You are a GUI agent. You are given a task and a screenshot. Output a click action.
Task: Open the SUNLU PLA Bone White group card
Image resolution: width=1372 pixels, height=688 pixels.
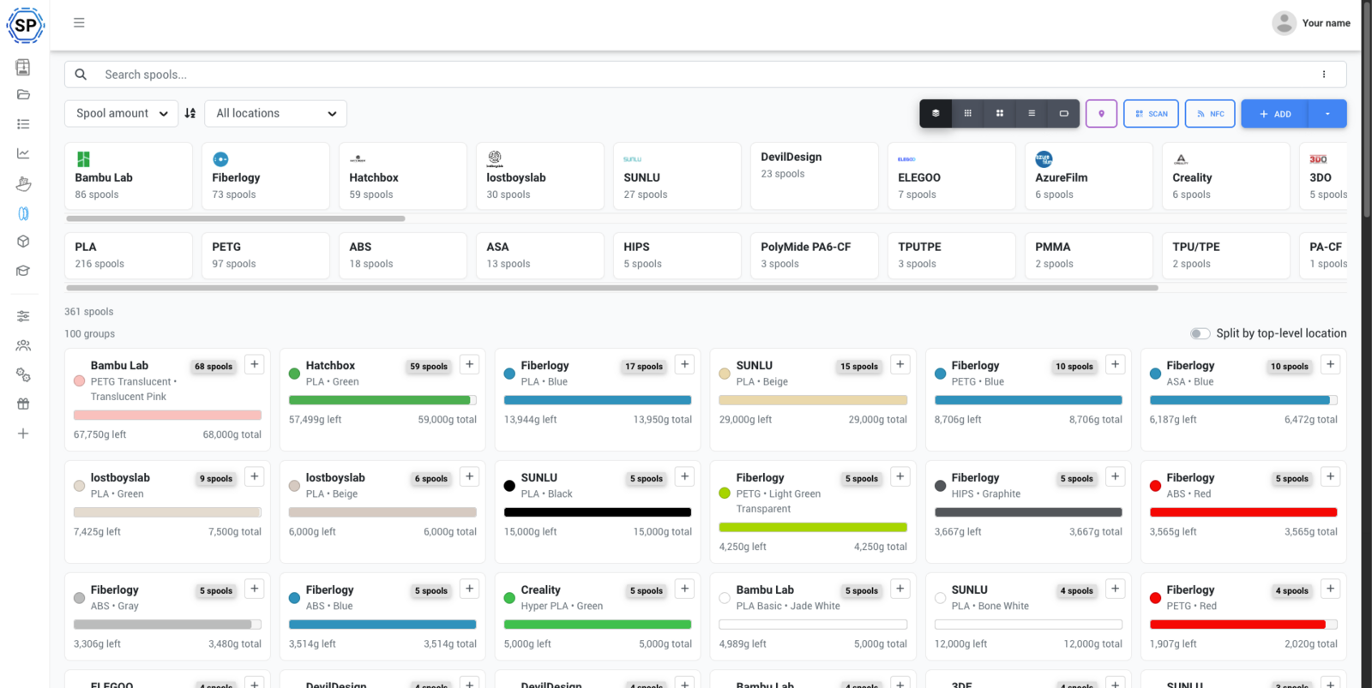tap(1028, 616)
